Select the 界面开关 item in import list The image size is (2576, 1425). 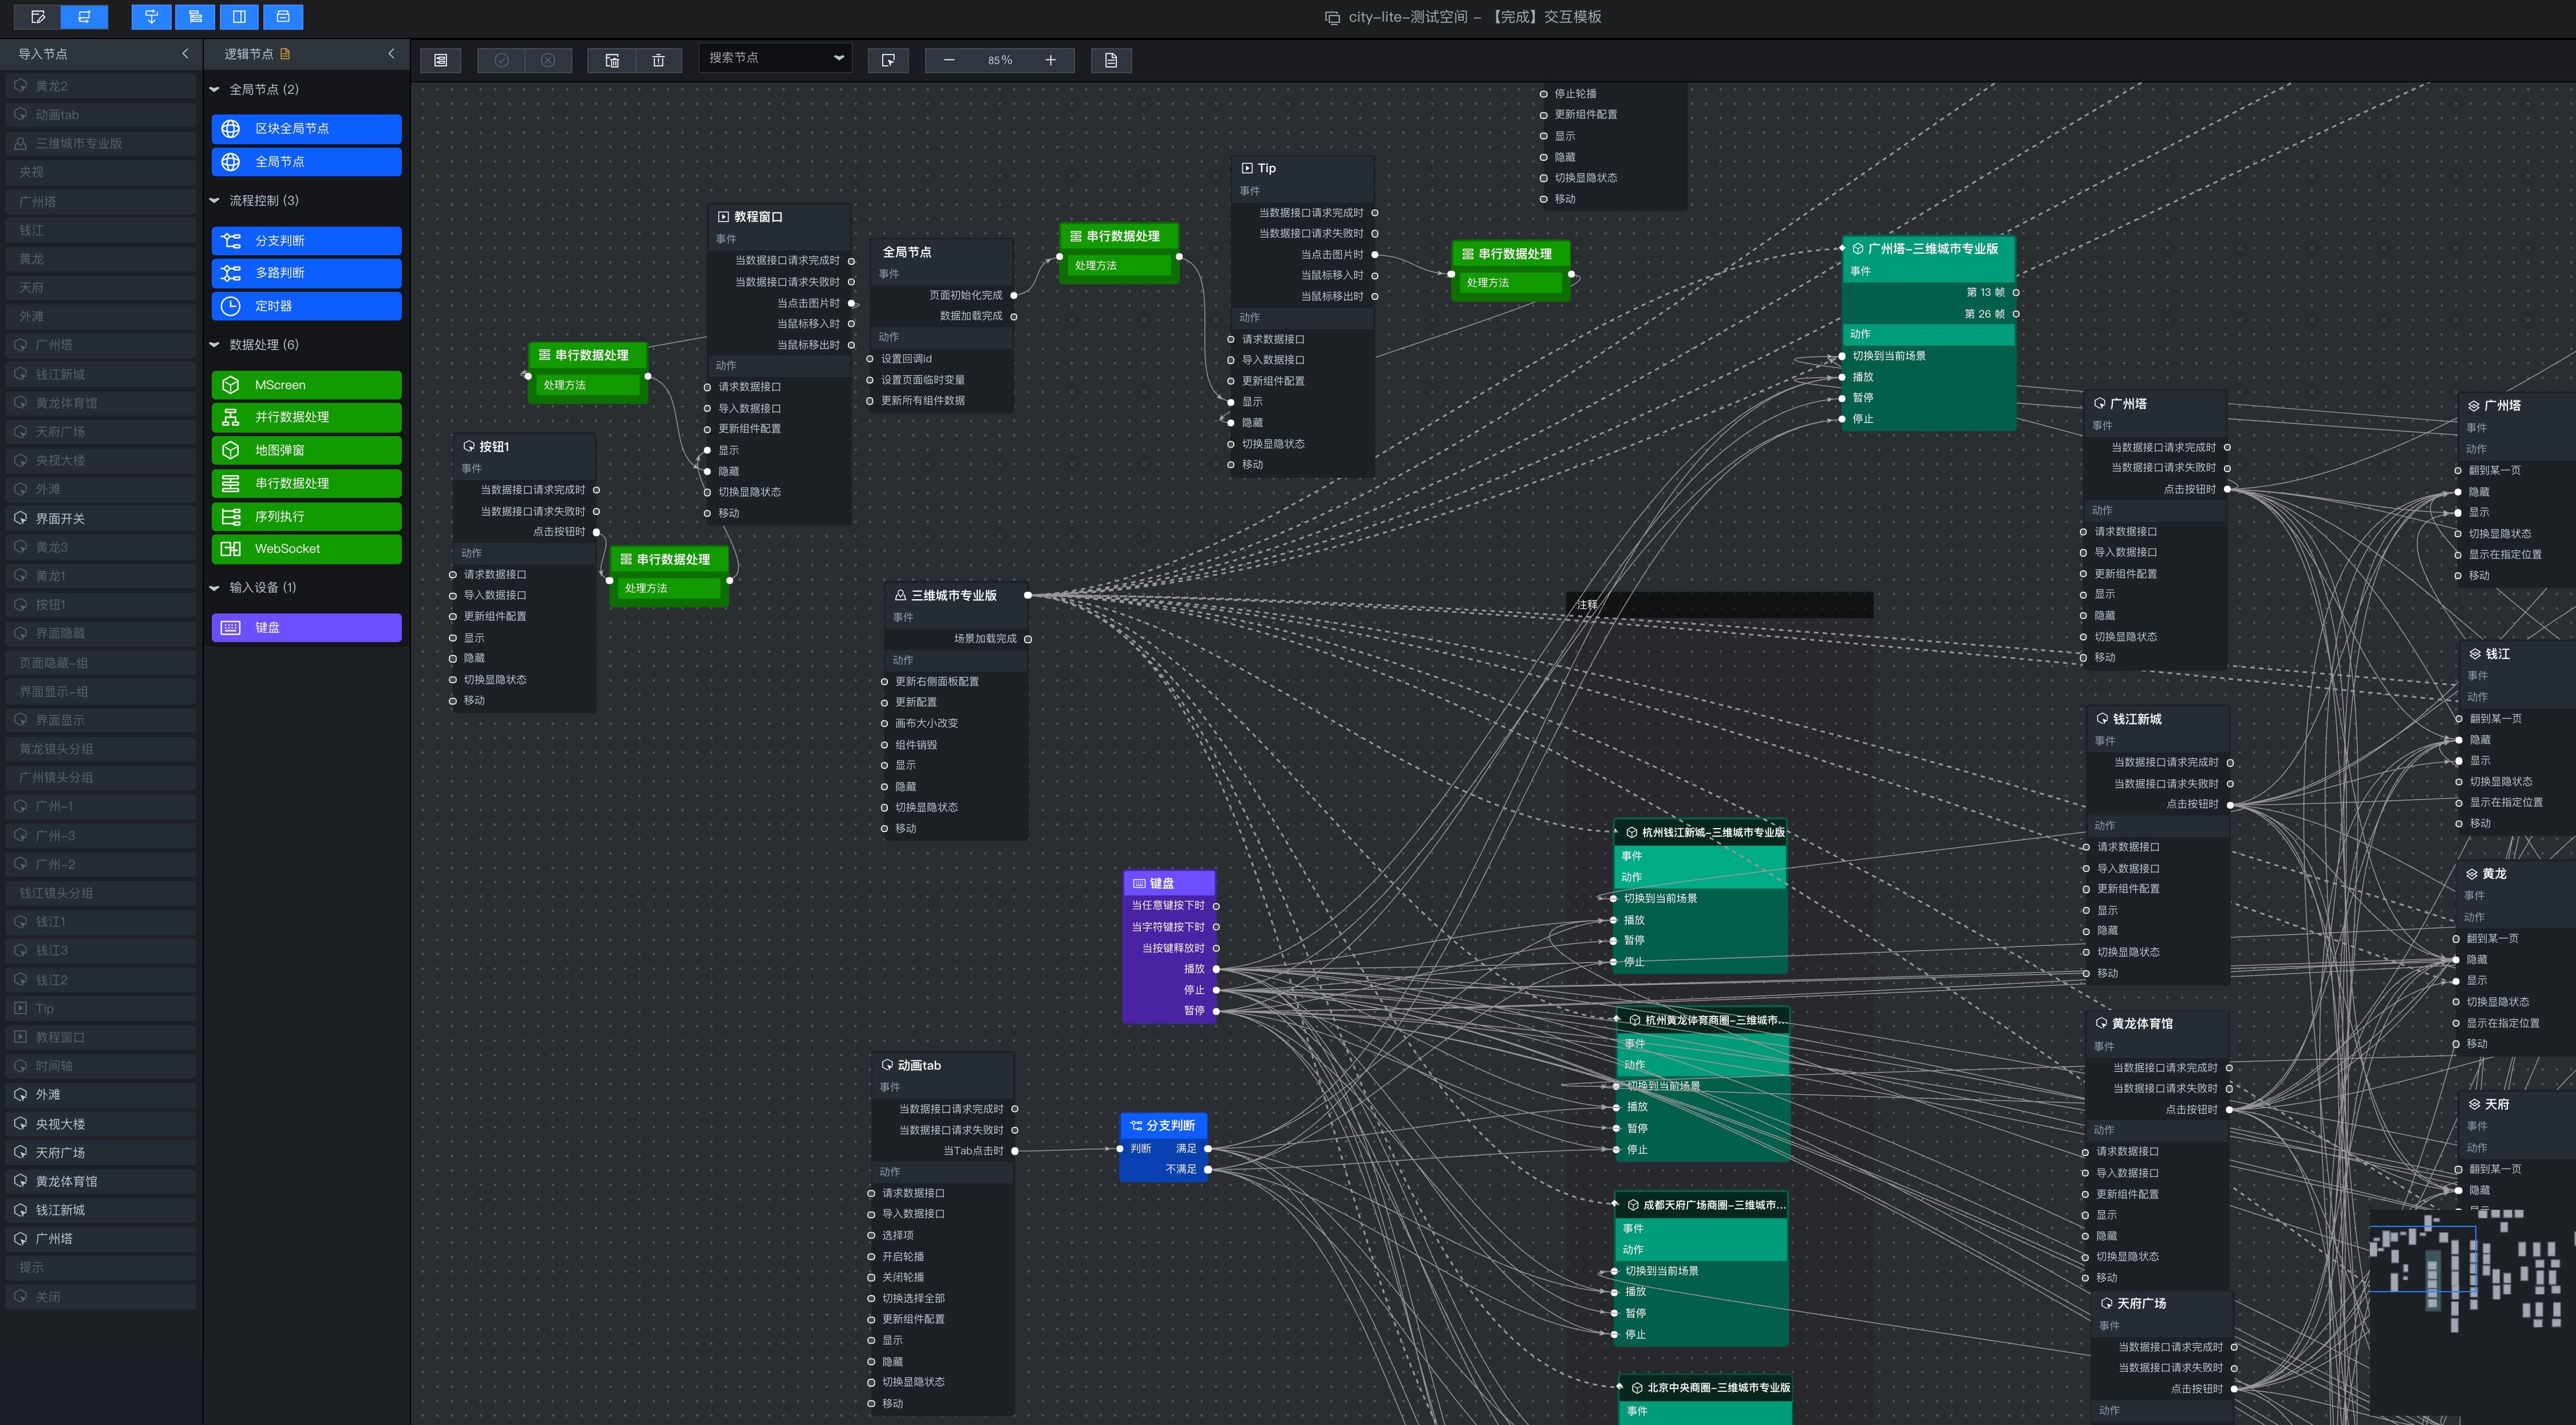tap(60, 518)
